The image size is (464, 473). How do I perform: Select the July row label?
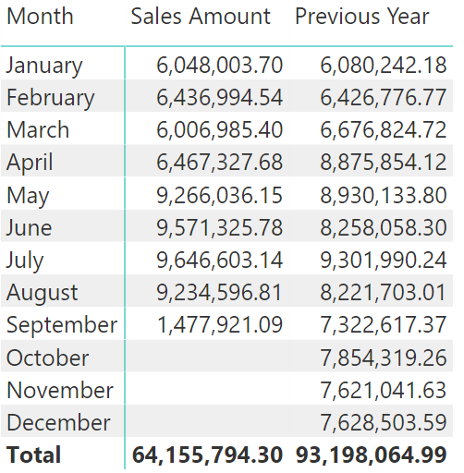(25, 261)
